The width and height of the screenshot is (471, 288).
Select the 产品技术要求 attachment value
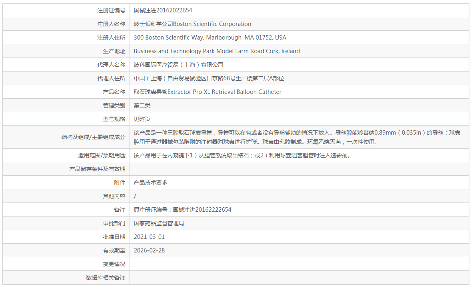[x=150, y=183]
